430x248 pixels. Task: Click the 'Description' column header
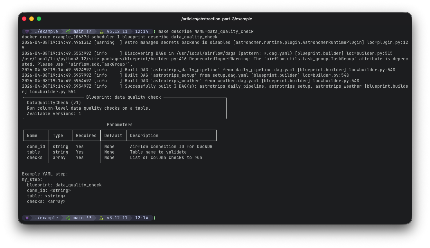[x=144, y=135]
